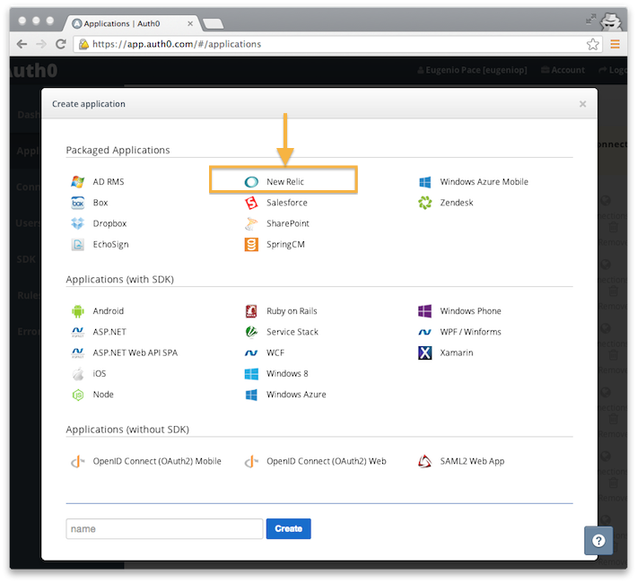Click the Node label
This screenshot has width=637, height=583.
pyautogui.click(x=103, y=394)
